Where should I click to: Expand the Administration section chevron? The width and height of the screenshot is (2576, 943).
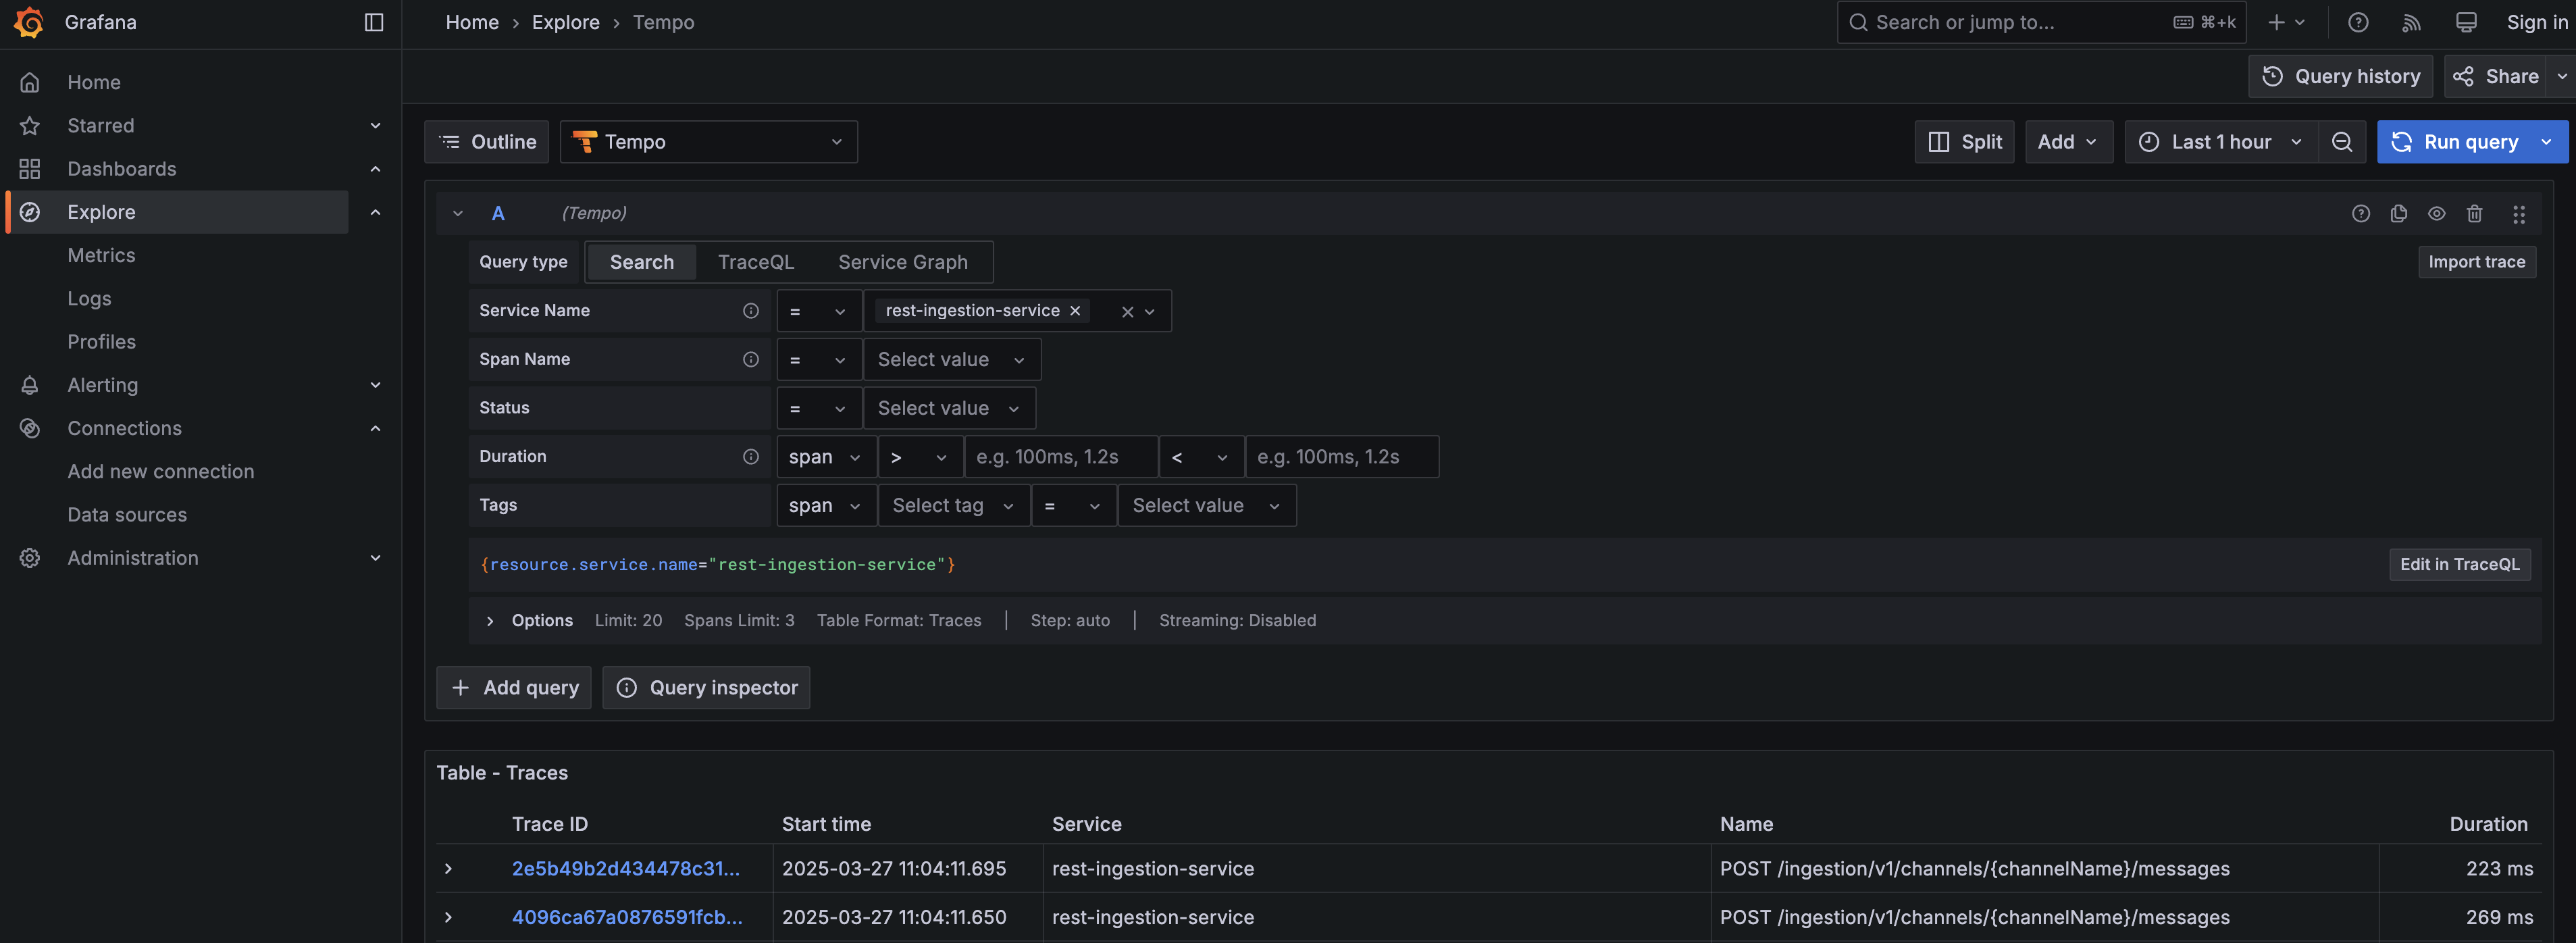tap(376, 558)
